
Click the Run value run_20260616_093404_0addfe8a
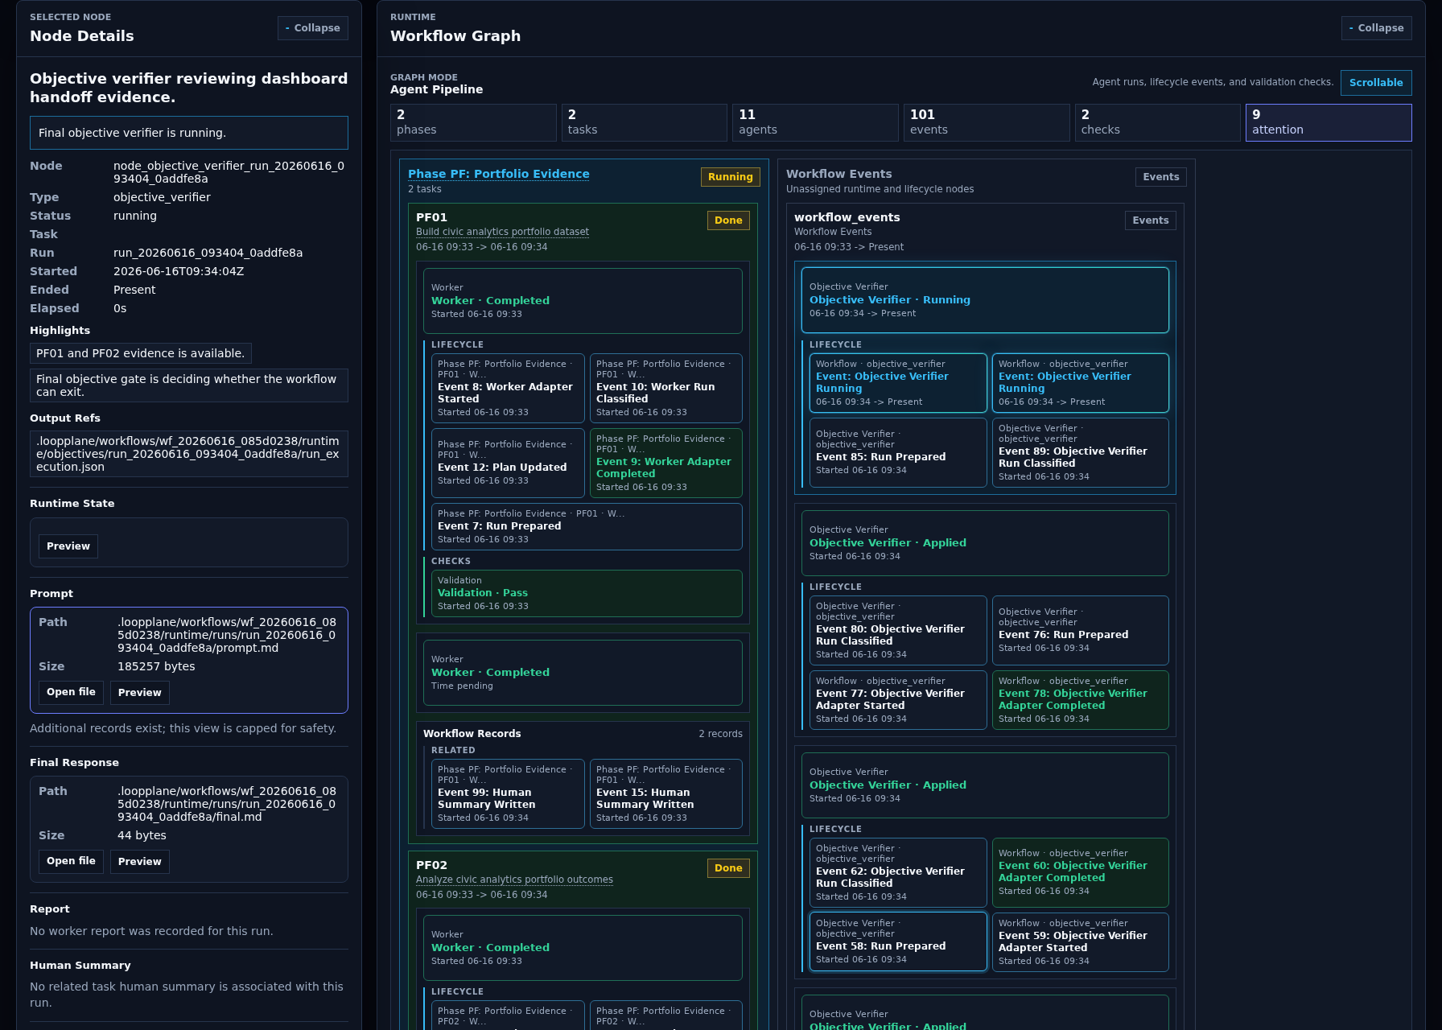pyautogui.click(x=208, y=253)
